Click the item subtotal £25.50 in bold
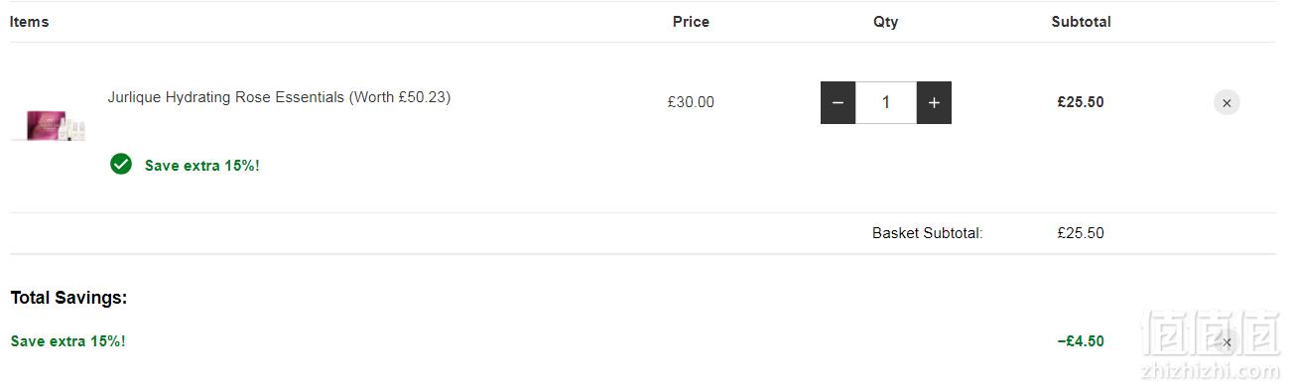The image size is (1289, 388). click(x=1081, y=102)
